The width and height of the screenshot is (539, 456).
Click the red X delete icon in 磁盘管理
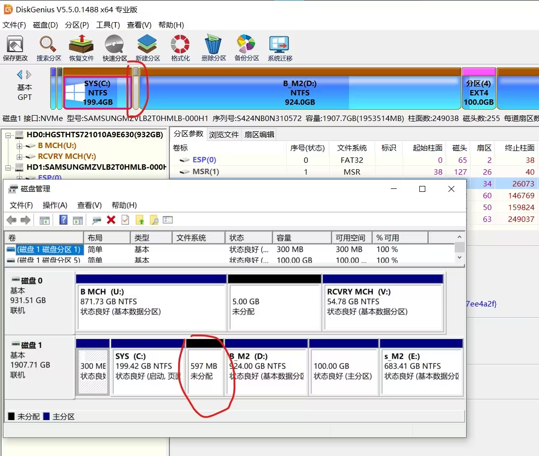[110, 220]
